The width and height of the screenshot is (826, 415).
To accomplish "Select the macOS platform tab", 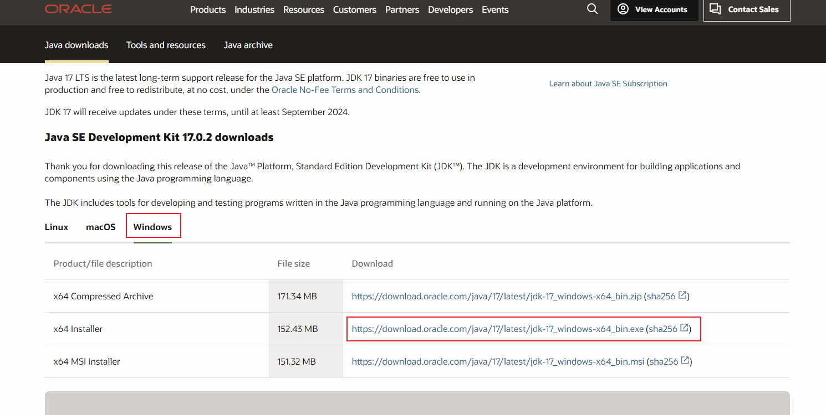I will (x=101, y=227).
